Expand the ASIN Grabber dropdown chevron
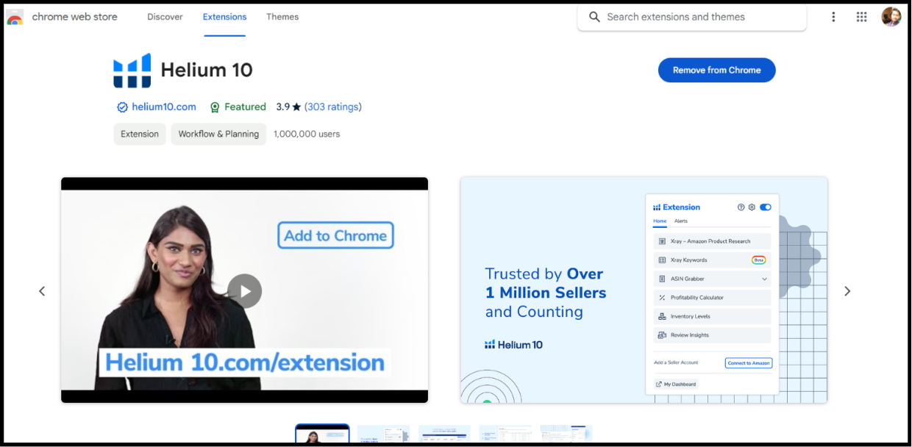The image size is (912, 447). [x=764, y=279]
